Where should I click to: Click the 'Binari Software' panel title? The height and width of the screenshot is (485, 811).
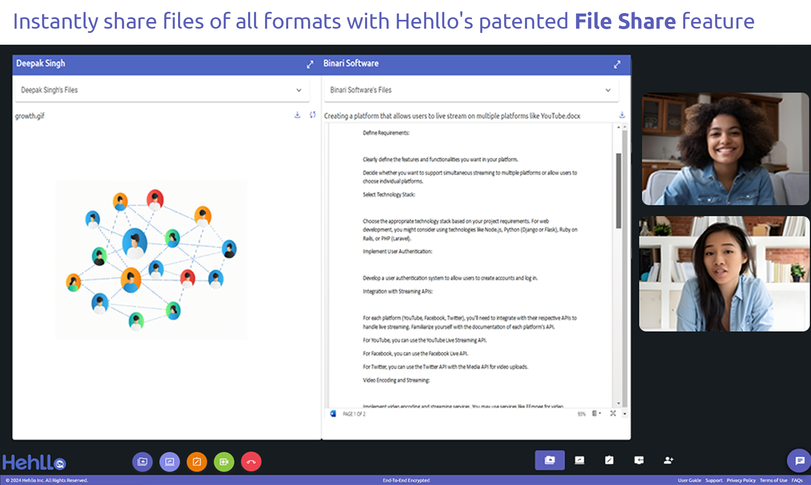click(351, 63)
